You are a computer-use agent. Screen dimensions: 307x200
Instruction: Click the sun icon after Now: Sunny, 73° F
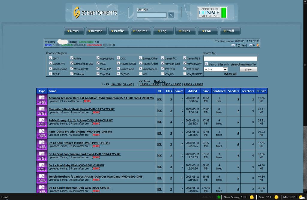coord(252,197)
